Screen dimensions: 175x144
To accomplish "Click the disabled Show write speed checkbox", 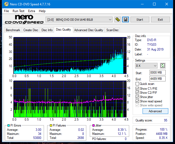I will [x=137, y=105].
